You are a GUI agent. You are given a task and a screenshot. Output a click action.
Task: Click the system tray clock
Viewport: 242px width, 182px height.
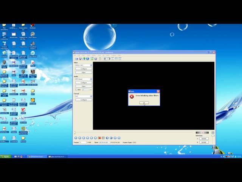[239, 157]
